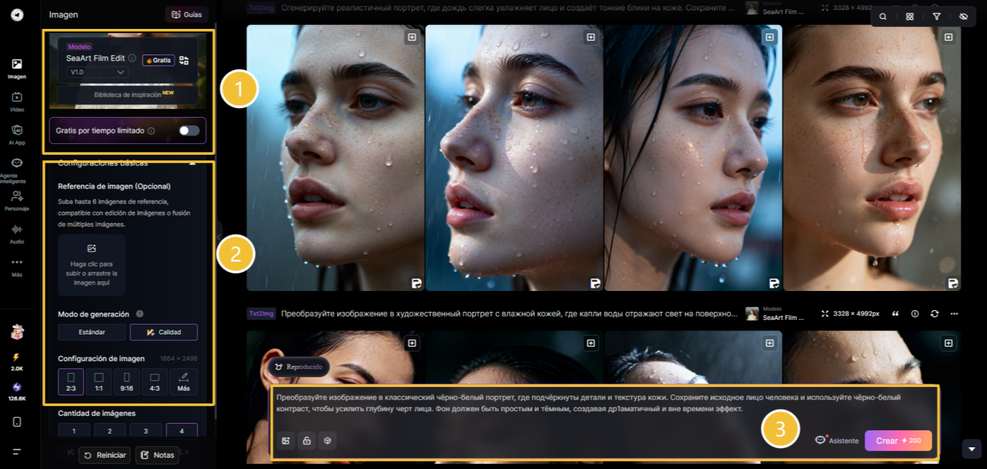The height and width of the screenshot is (469, 987).
Task: Expand Más aspect ratio options
Action: tap(184, 382)
